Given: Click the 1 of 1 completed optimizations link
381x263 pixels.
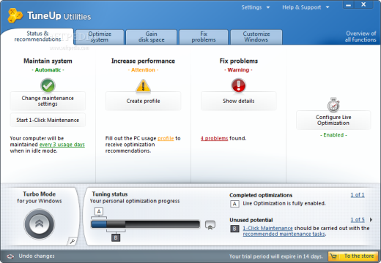Looking at the screenshot, I should coord(358,195).
